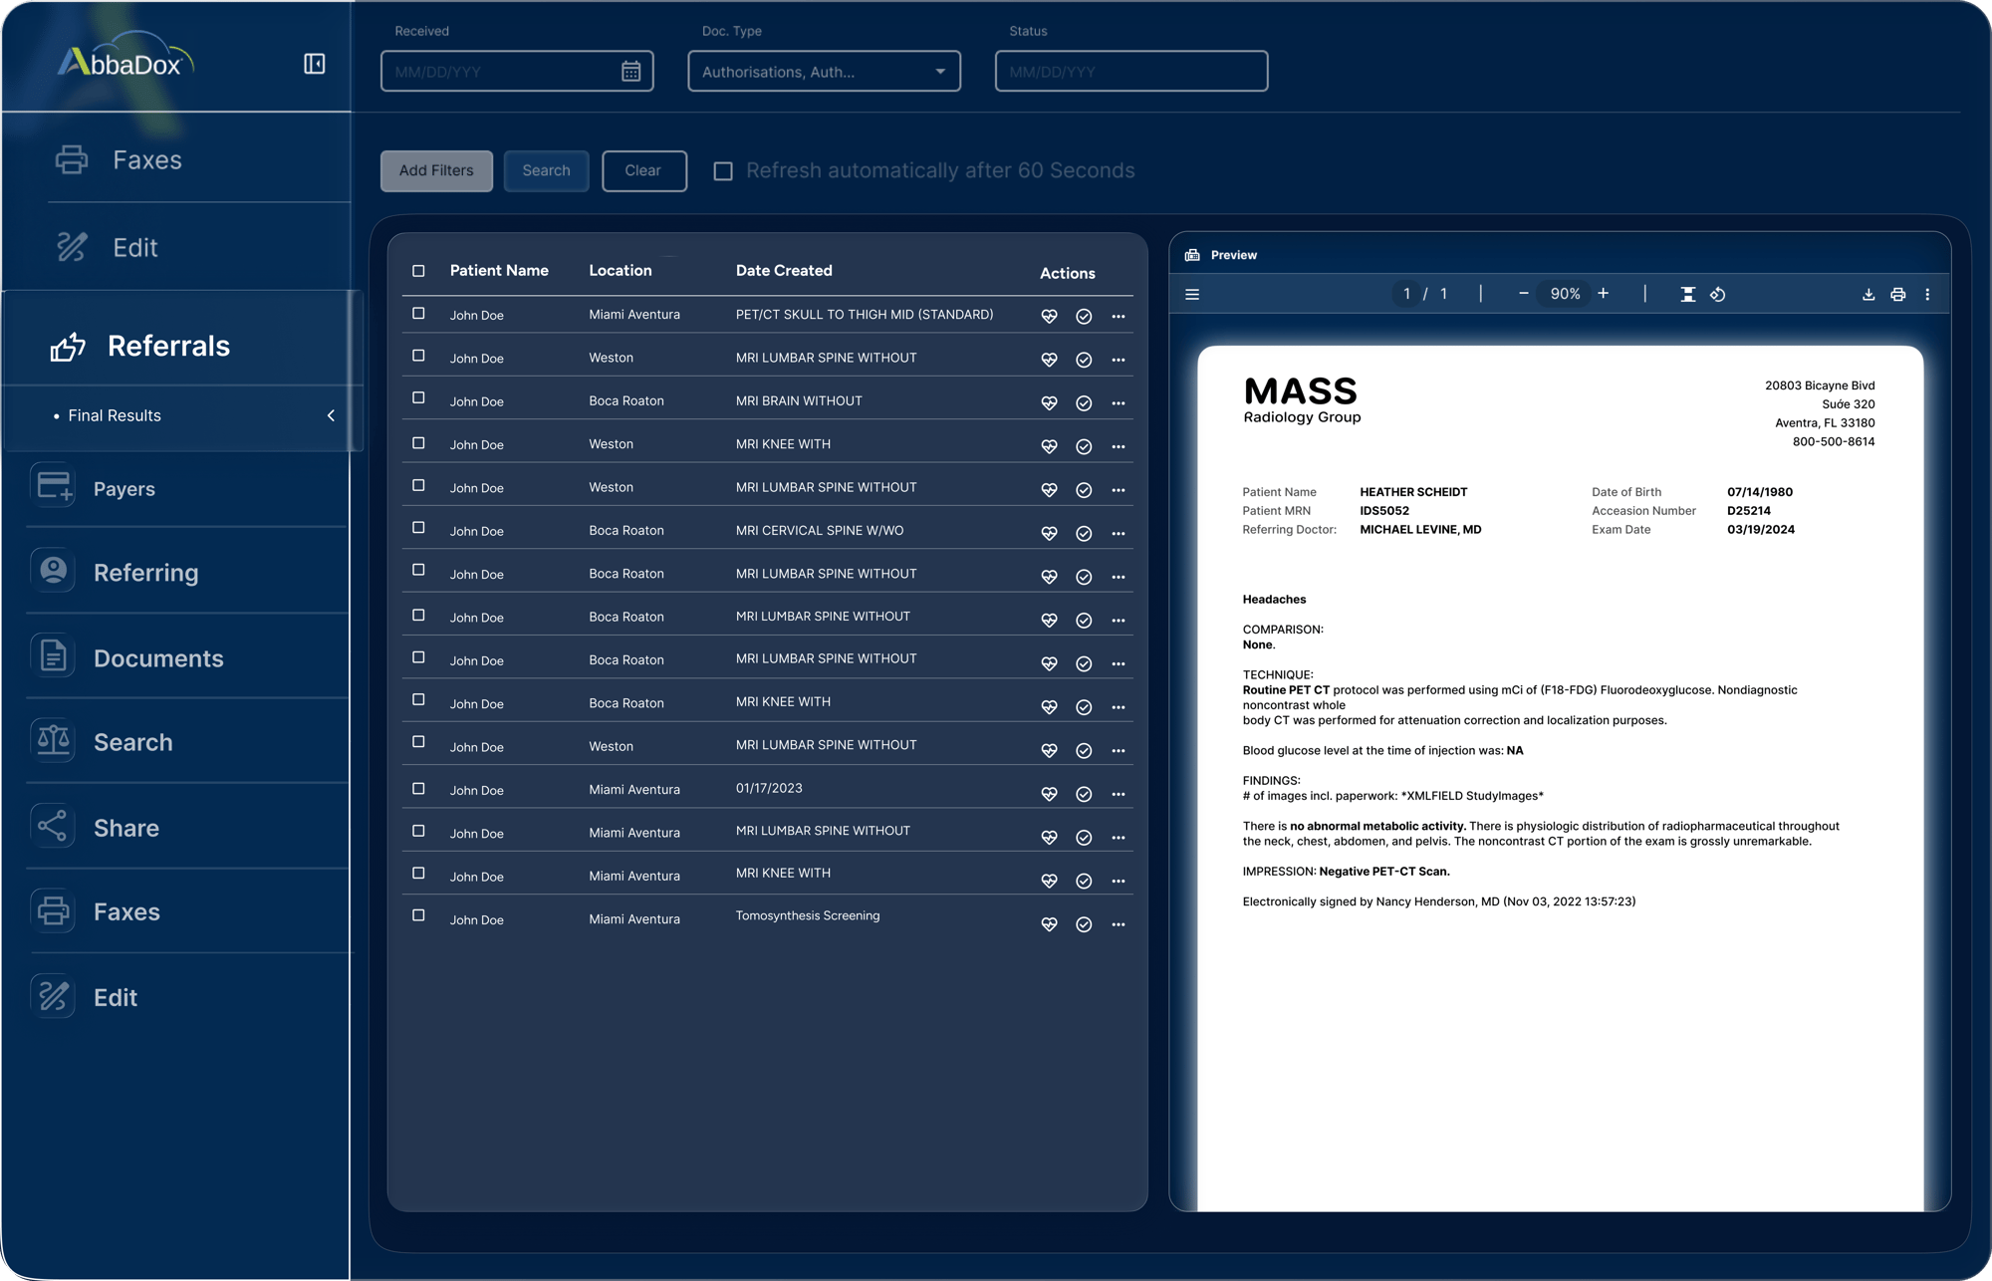Click the health vitals icon for MRI BRAIN WITHOUT row
Viewport: 1992px width, 1281px height.
(1050, 402)
